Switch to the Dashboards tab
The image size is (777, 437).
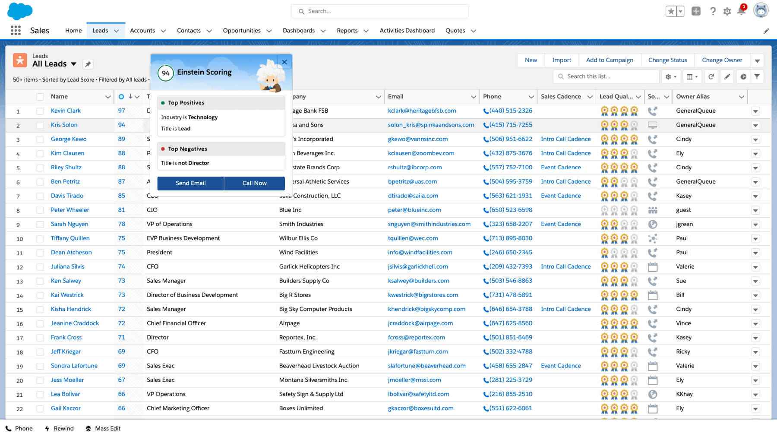(299, 31)
